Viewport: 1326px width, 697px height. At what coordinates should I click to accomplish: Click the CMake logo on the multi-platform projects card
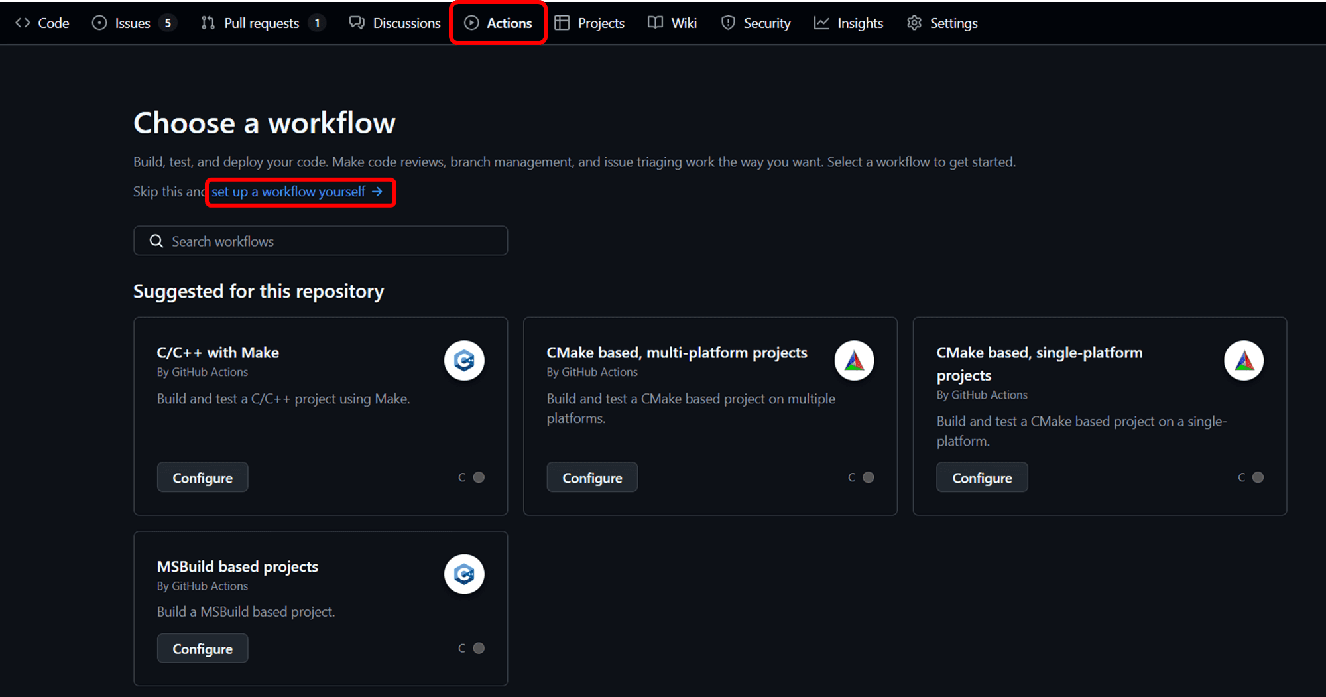(x=854, y=361)
